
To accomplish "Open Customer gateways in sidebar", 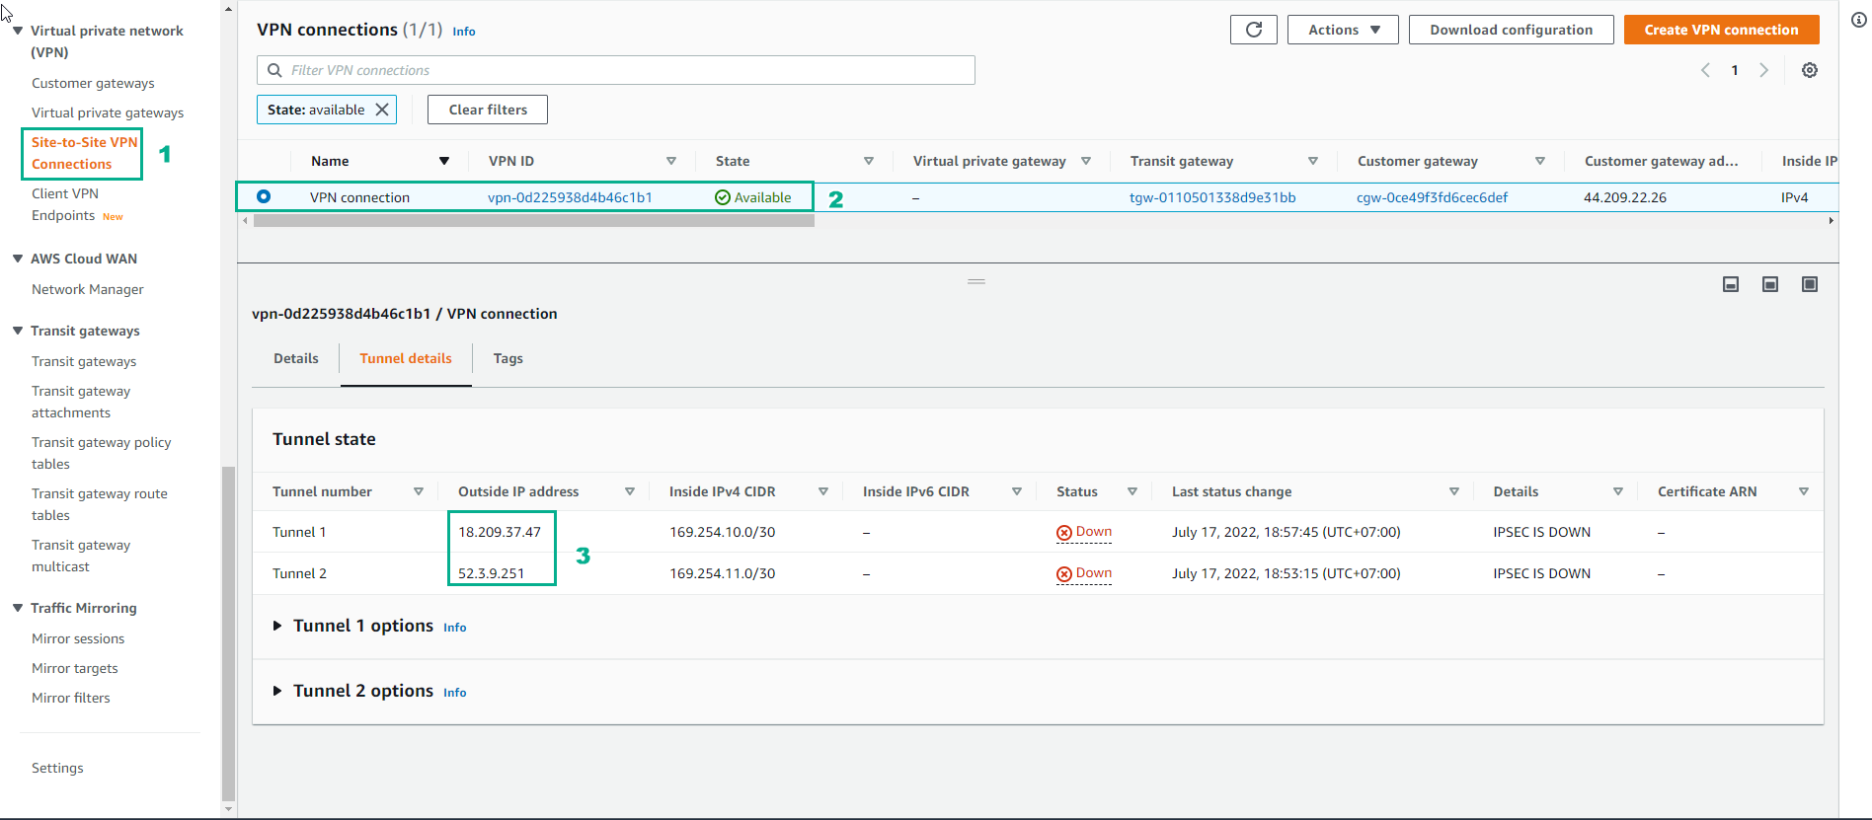I will [93, 83].
